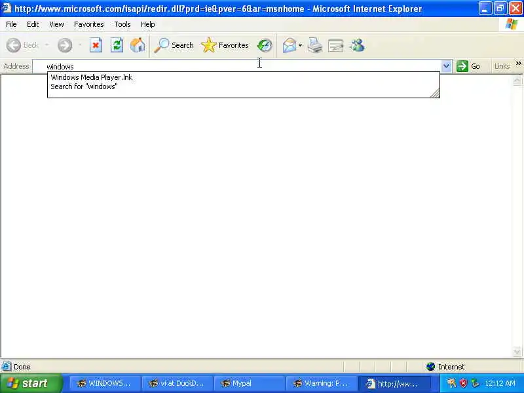Image resolution: width=524 pixels, height=393 pixels.
Task: Open the File menu
Action: (x=11, y=24)
